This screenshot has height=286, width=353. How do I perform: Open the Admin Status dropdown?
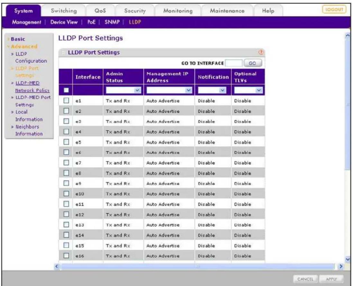pyautogui.click(x=123, y=90)
